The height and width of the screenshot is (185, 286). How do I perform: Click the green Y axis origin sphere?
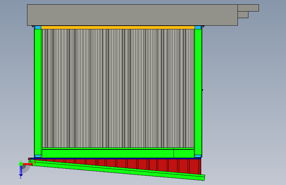click(21, 164)
